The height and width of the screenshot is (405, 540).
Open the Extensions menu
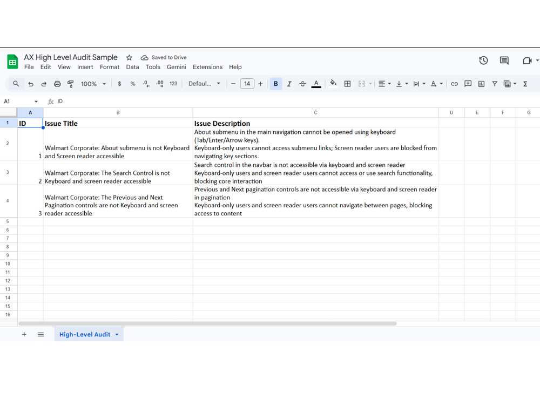pos(207,67)
